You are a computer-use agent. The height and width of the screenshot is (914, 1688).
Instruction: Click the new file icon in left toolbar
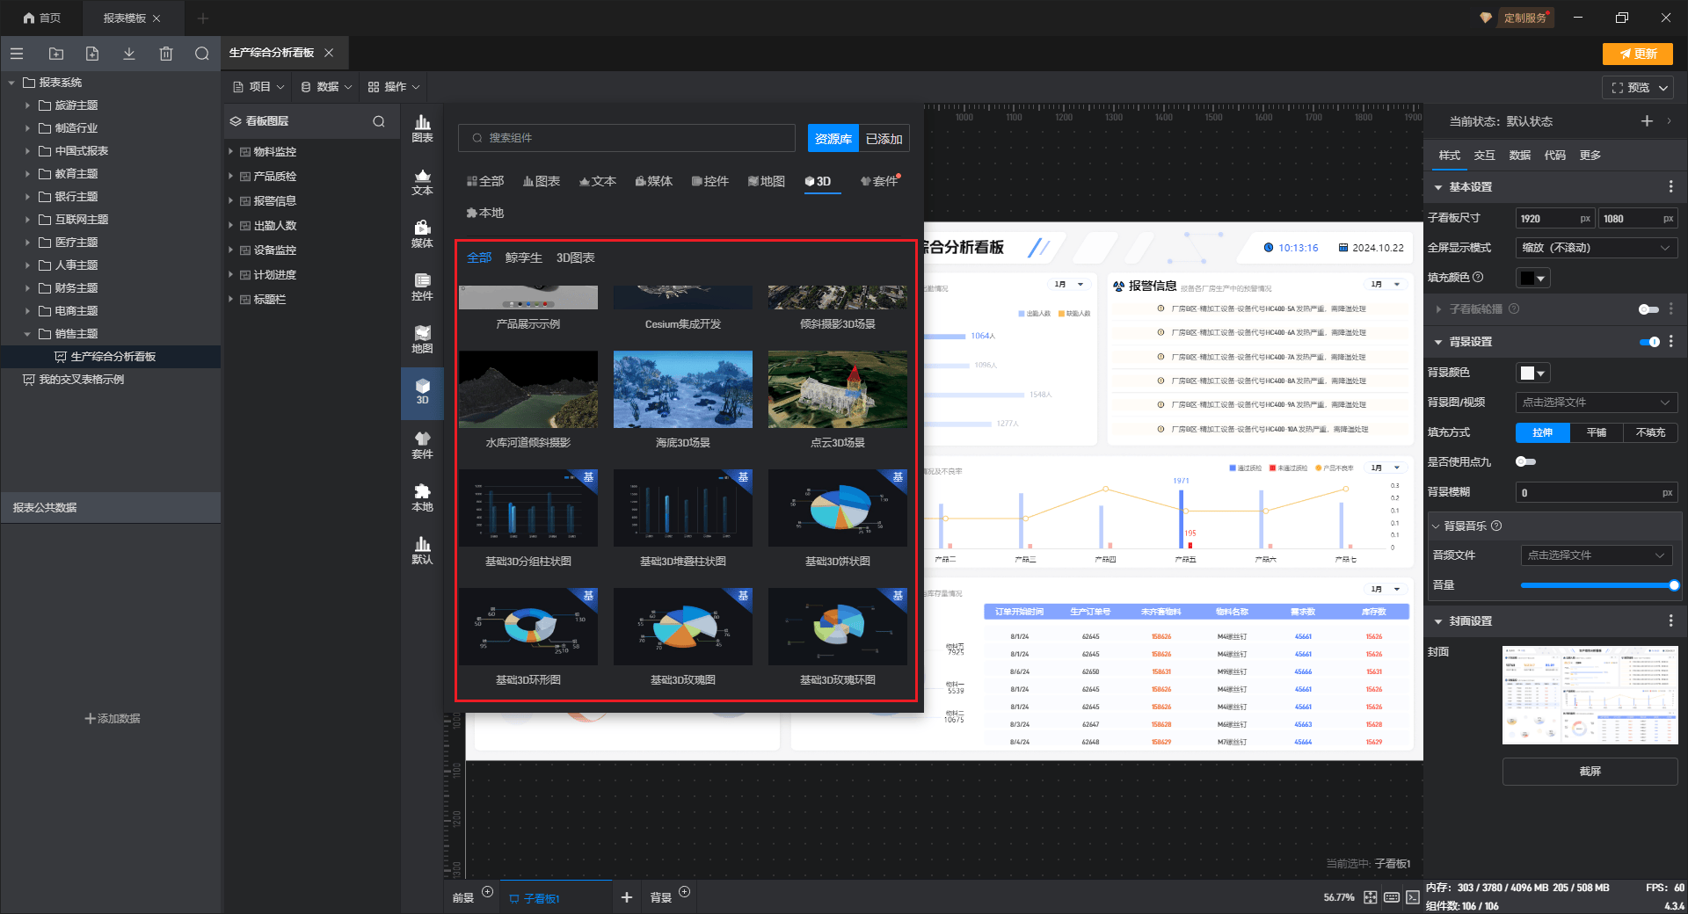click(x=92, y=54)
